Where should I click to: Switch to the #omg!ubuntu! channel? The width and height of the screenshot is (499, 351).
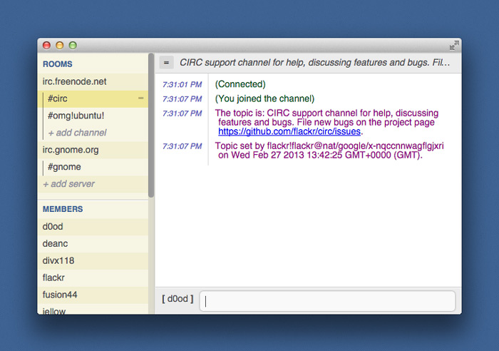pyautogui.click(x=76, y=116)
